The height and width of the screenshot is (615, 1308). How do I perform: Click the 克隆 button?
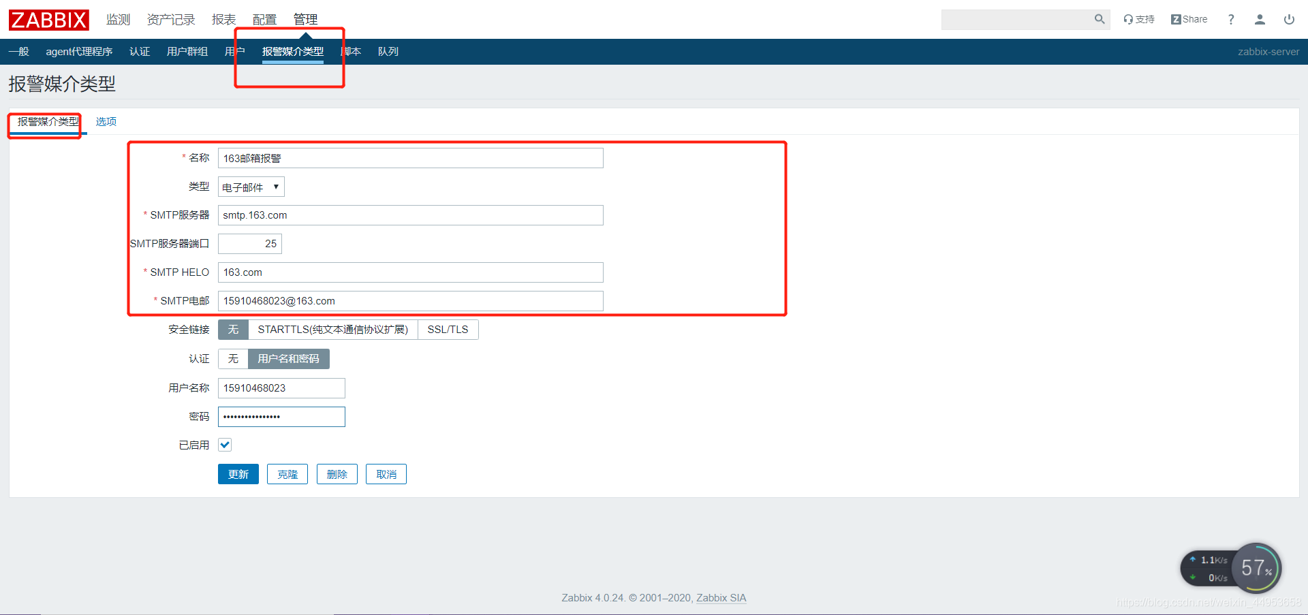pyautogui.click(x=287, y=474)
